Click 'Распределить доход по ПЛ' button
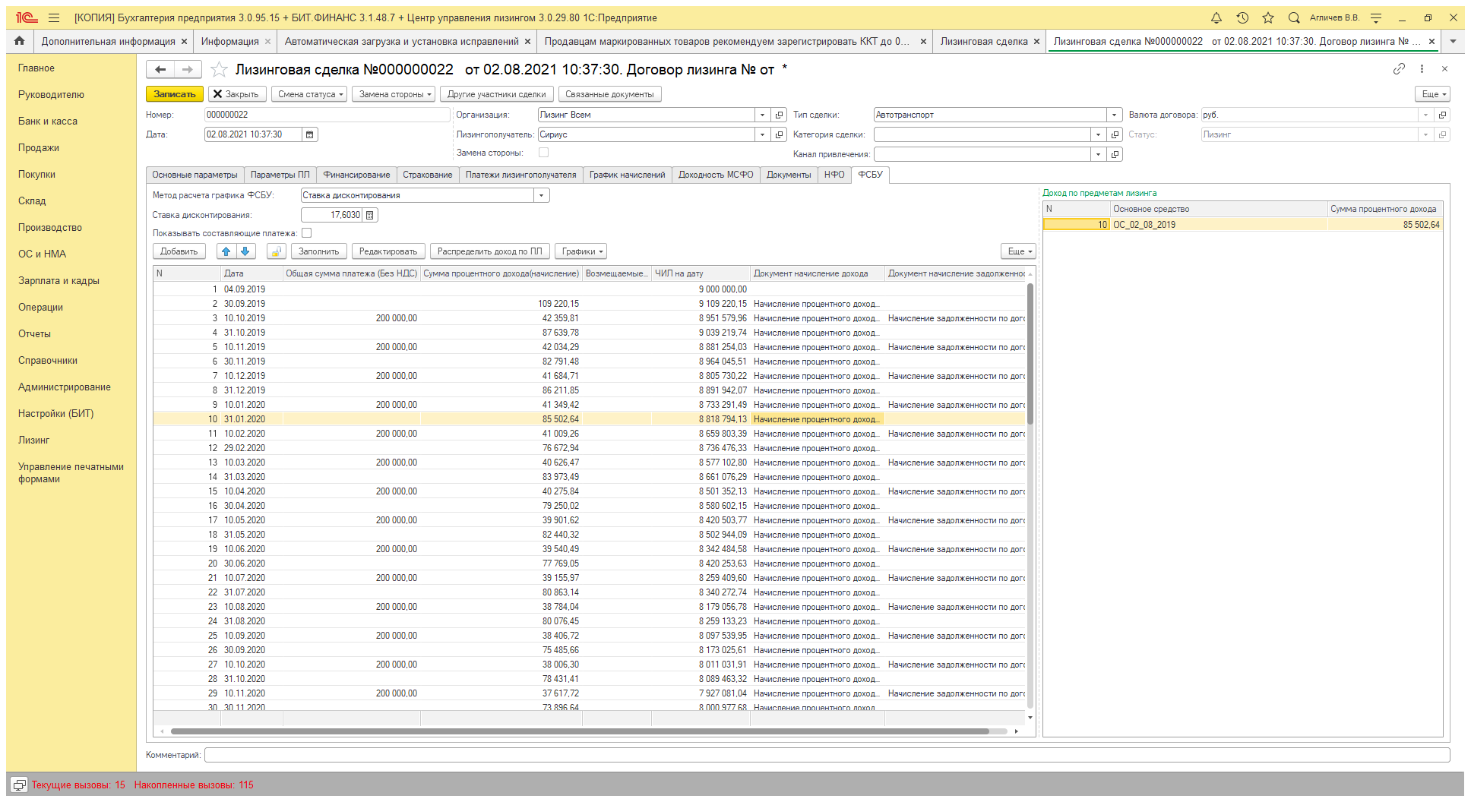This screenshot has height=802, width=1471. (489, 251)
